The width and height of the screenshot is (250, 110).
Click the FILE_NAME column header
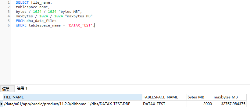pyautogui.click(x=73, y=97)
